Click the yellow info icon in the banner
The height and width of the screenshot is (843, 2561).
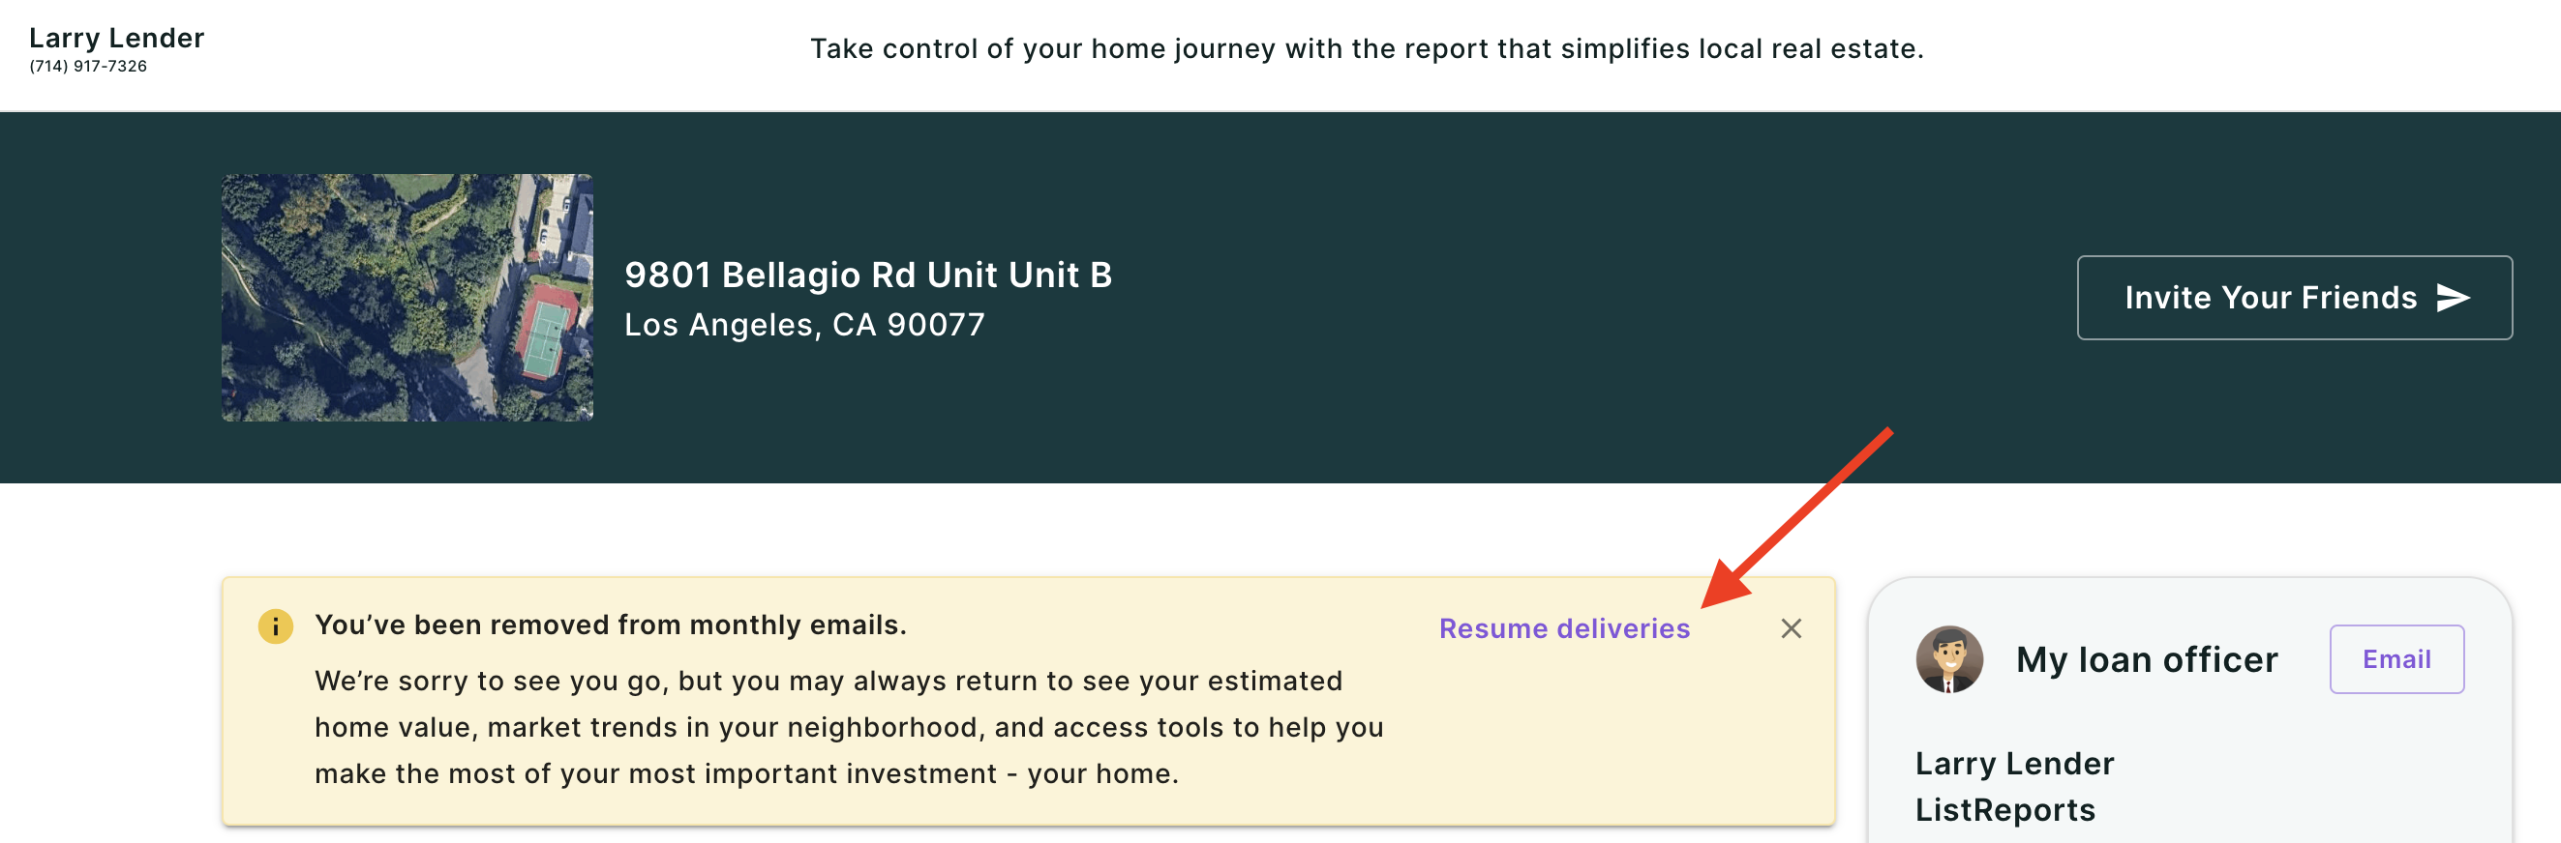(276, 626)
